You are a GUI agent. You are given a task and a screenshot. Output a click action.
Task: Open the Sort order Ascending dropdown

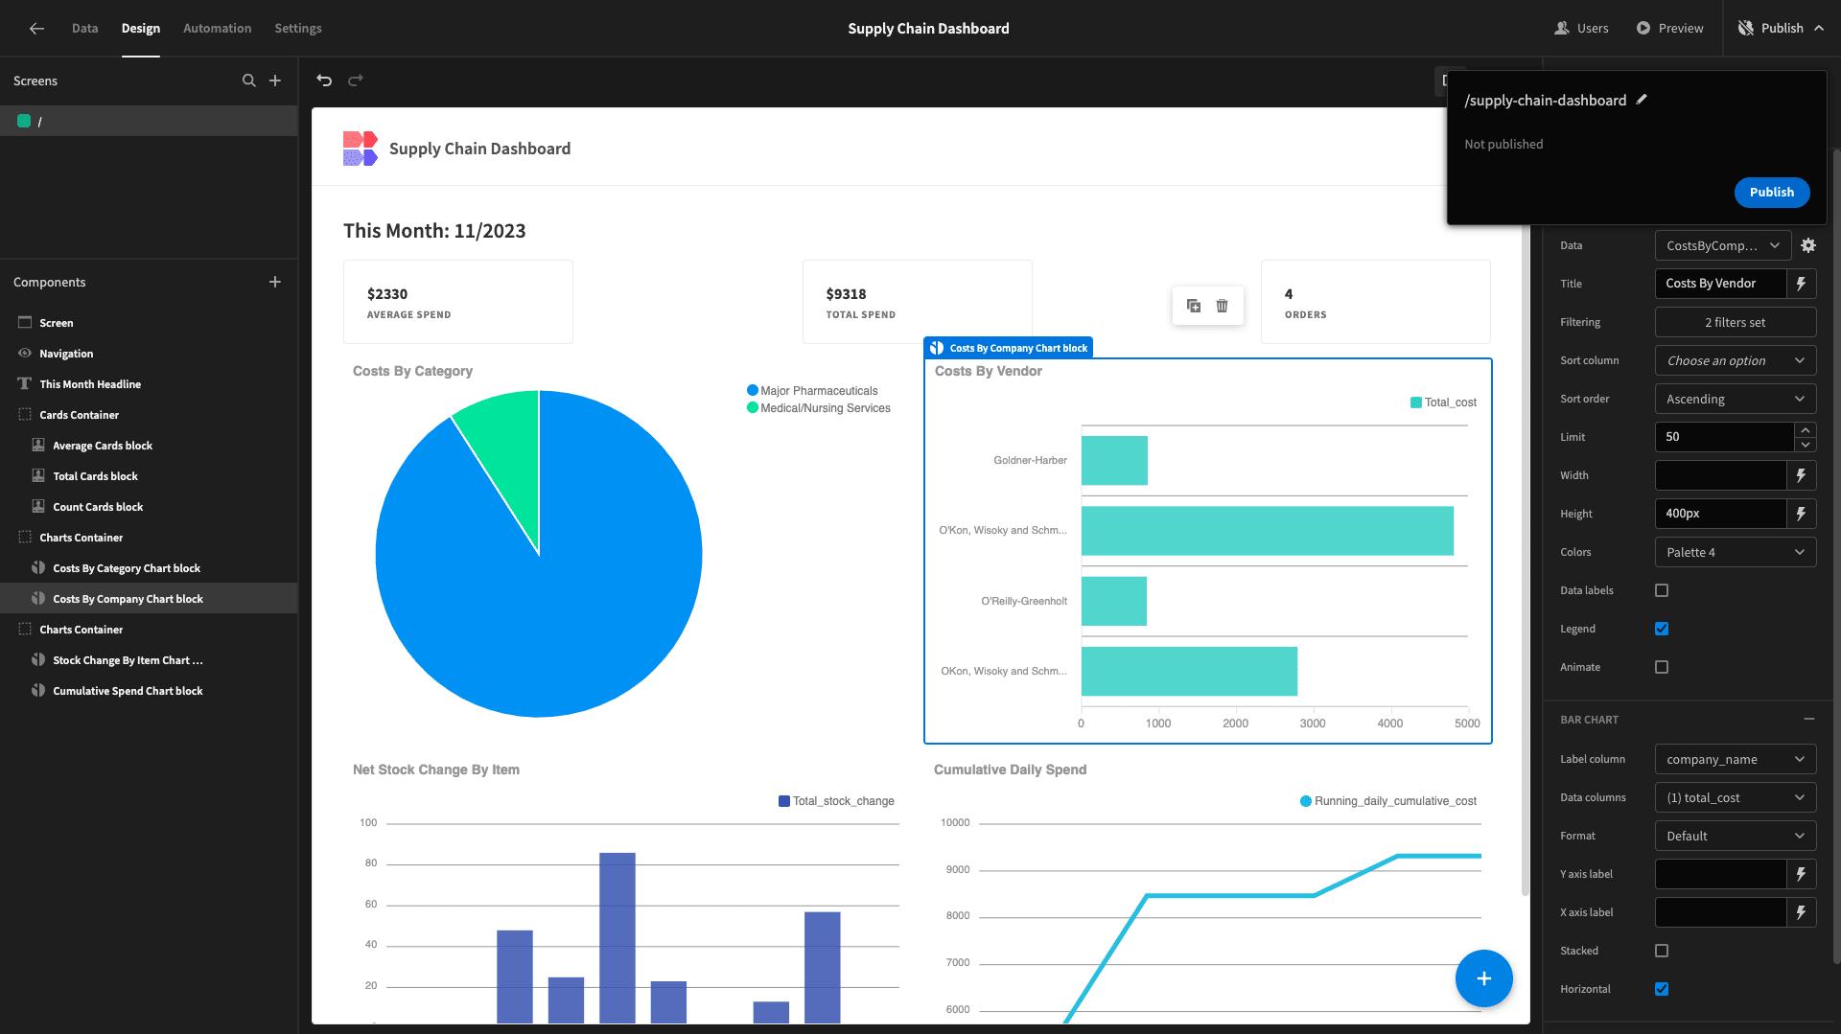tap(1736, 399)
